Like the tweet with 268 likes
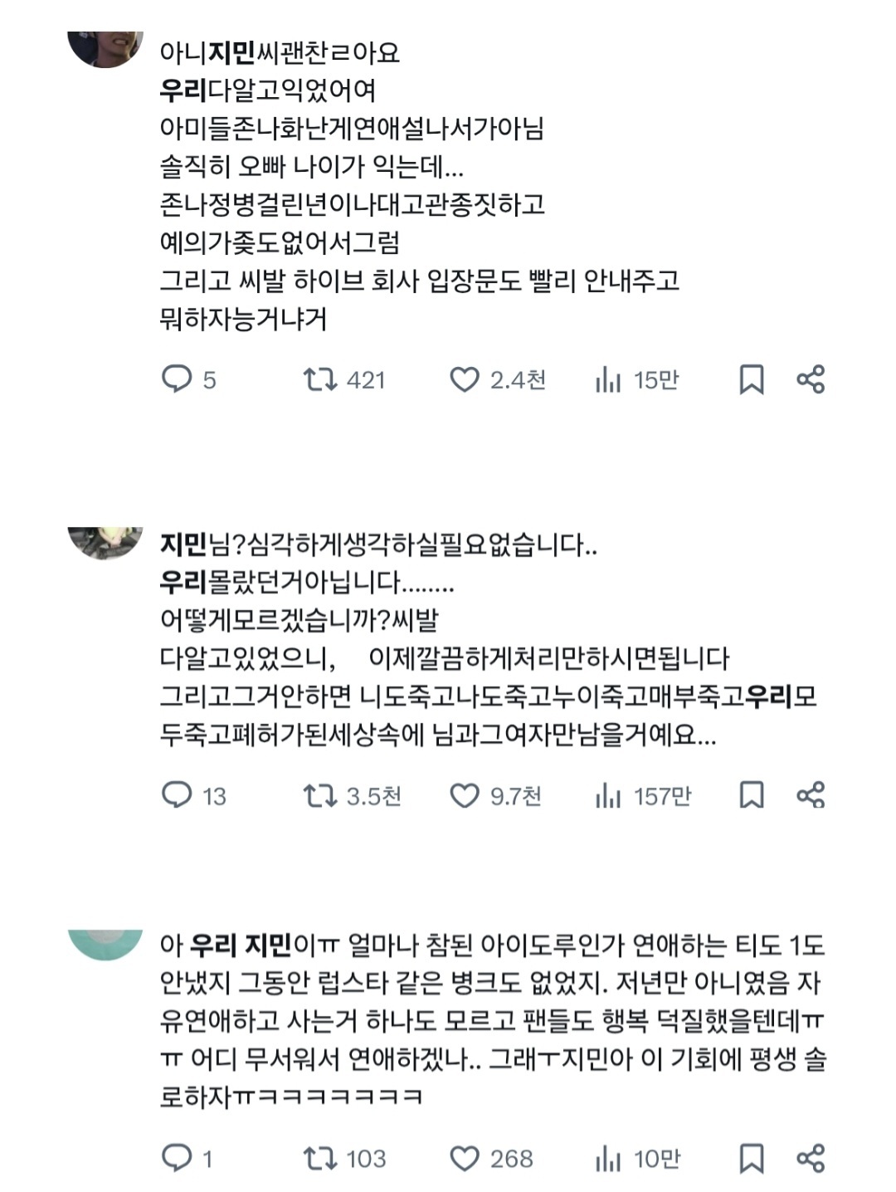The height and width of the screenshot is (1192, 896). click(465, 1158)
